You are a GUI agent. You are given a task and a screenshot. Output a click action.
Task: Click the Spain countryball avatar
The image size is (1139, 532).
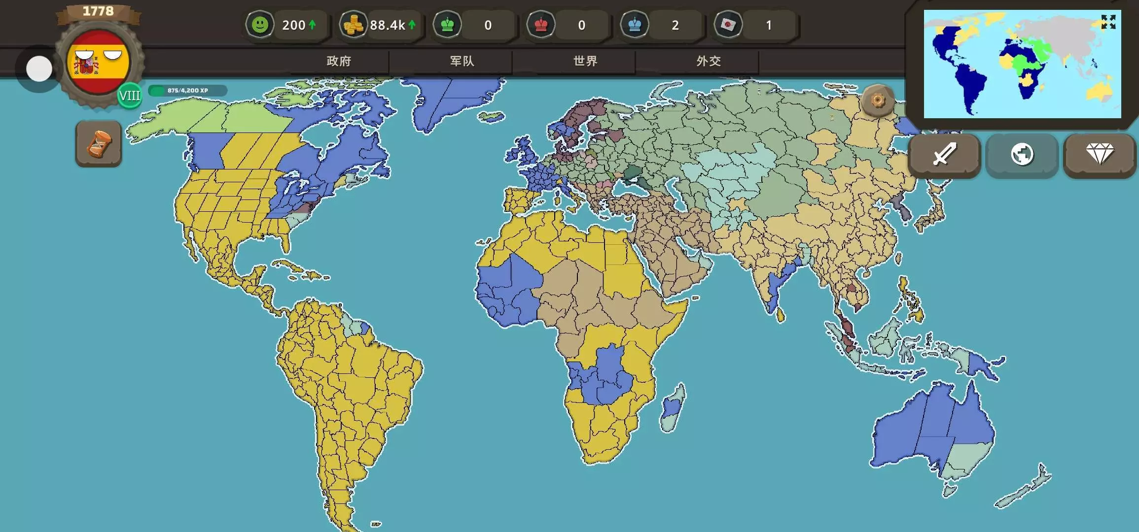98,63
